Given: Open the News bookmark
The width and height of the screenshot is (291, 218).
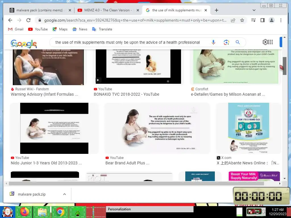Looking at the screenshot, I should 80,29.
